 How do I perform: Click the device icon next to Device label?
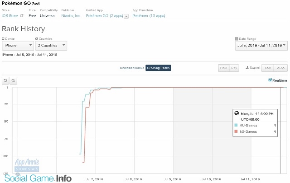pyautogui.click(x=3, y=38)
